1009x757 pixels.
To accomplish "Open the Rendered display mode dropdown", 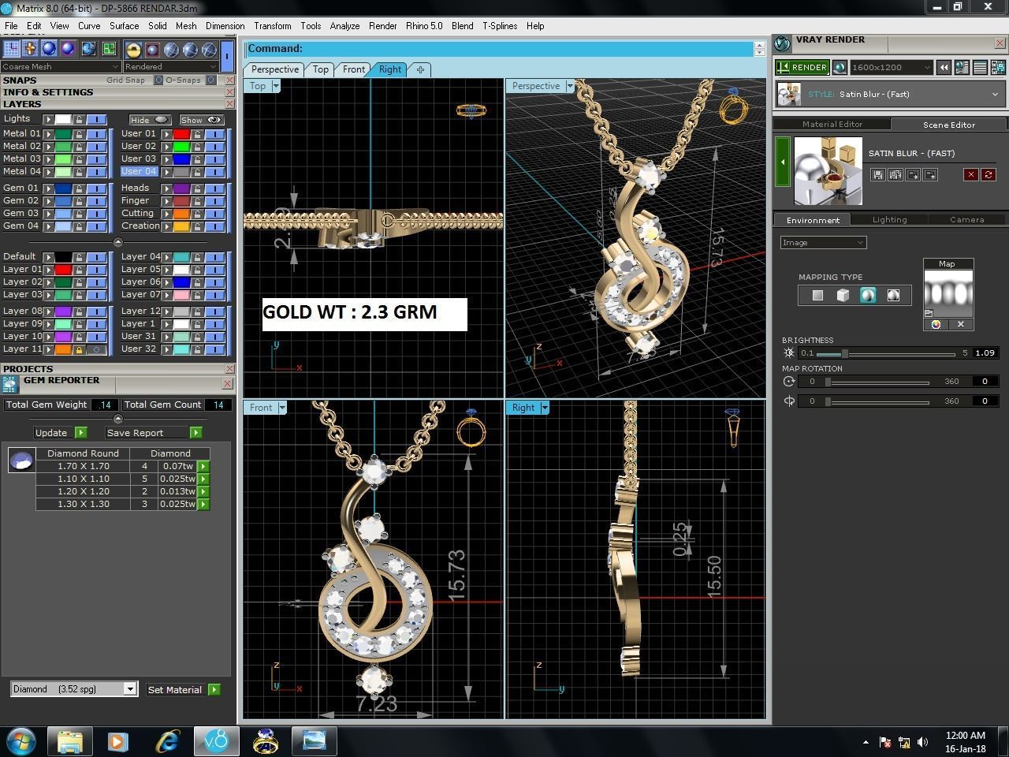I will point(171,66).
